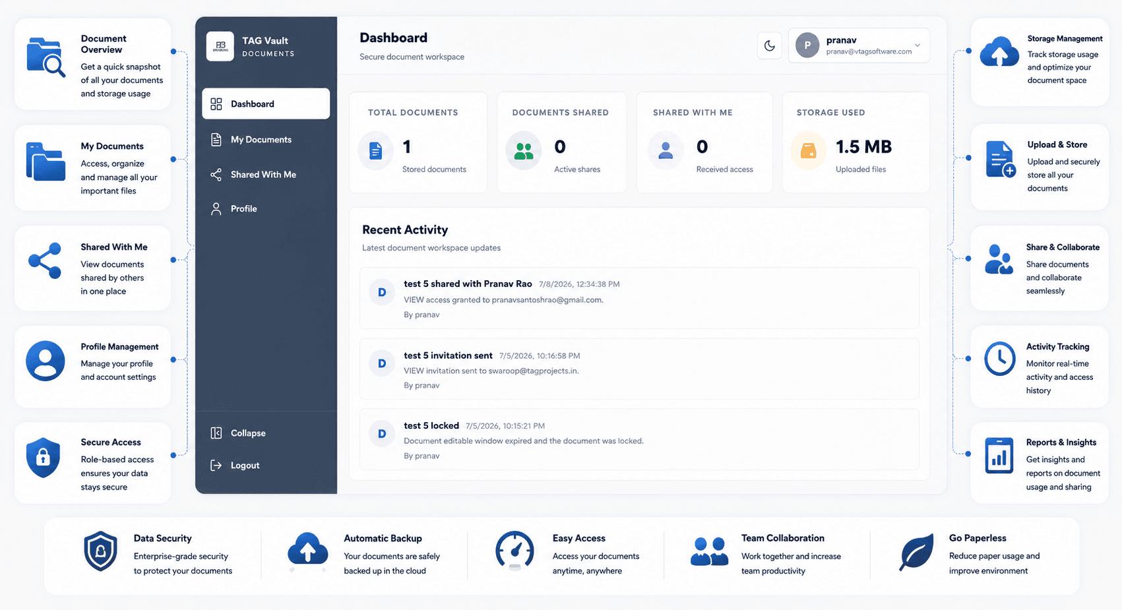This screenshot has height=610, width=1122.
Task: Click the pranav@vtagsoftware.com email text
Action: pos(869,51)
